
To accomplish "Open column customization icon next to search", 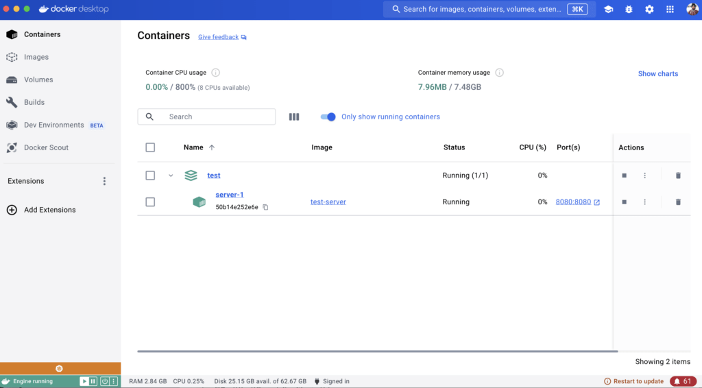I will [x=294, y=117].
